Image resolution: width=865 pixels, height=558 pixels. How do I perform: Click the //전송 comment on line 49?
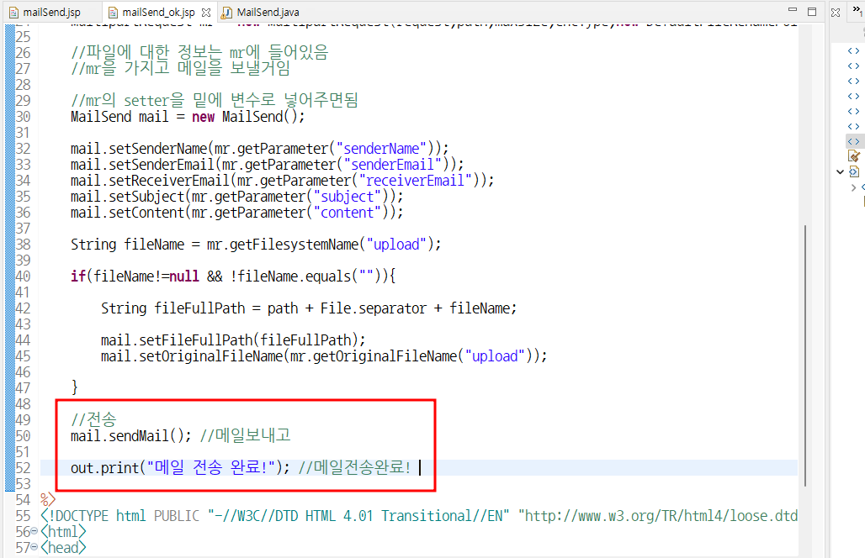tap(93, 419)
